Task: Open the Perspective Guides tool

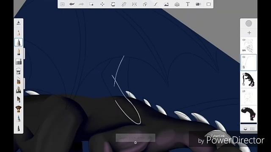Action: (177, 4)
